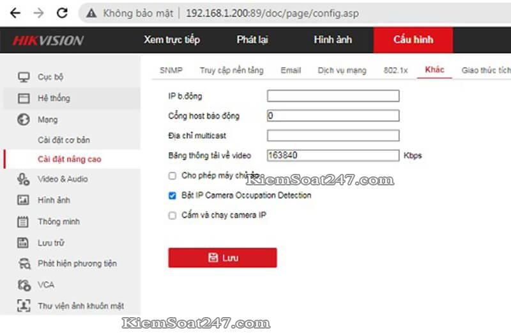This screenshot has height=335, width=511.
Task: Open the Cục bộ sidebar item
Action: tap(50, 77)
